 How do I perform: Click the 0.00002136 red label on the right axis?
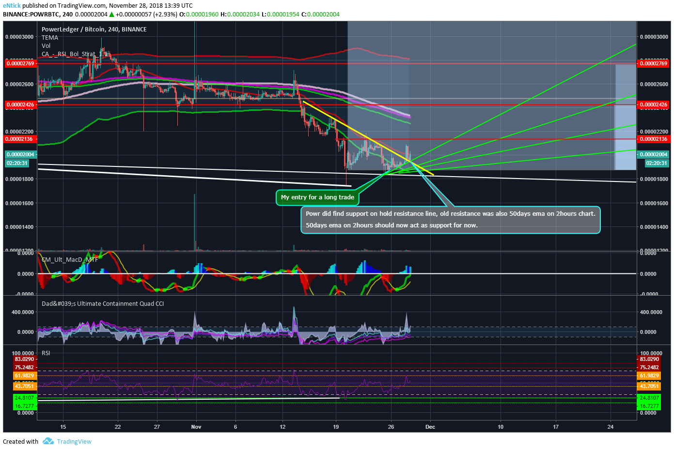pos(653,139)
